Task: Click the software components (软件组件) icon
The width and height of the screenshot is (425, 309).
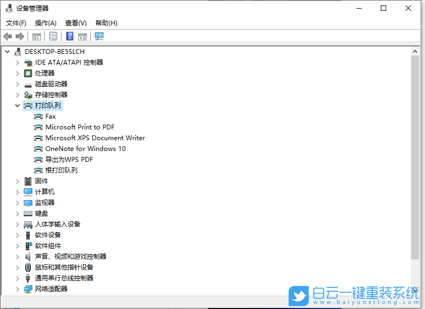Action: pos(29,246)
